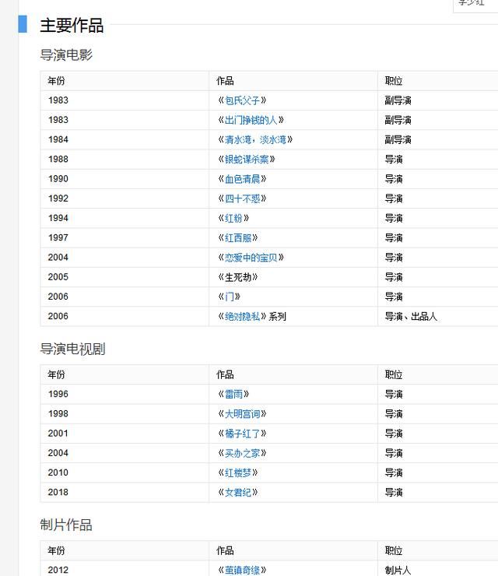The width and height of the screenshot is (498, 576).
Task: Open the 四十不惑 link
Action: click(x=242, y=198)
